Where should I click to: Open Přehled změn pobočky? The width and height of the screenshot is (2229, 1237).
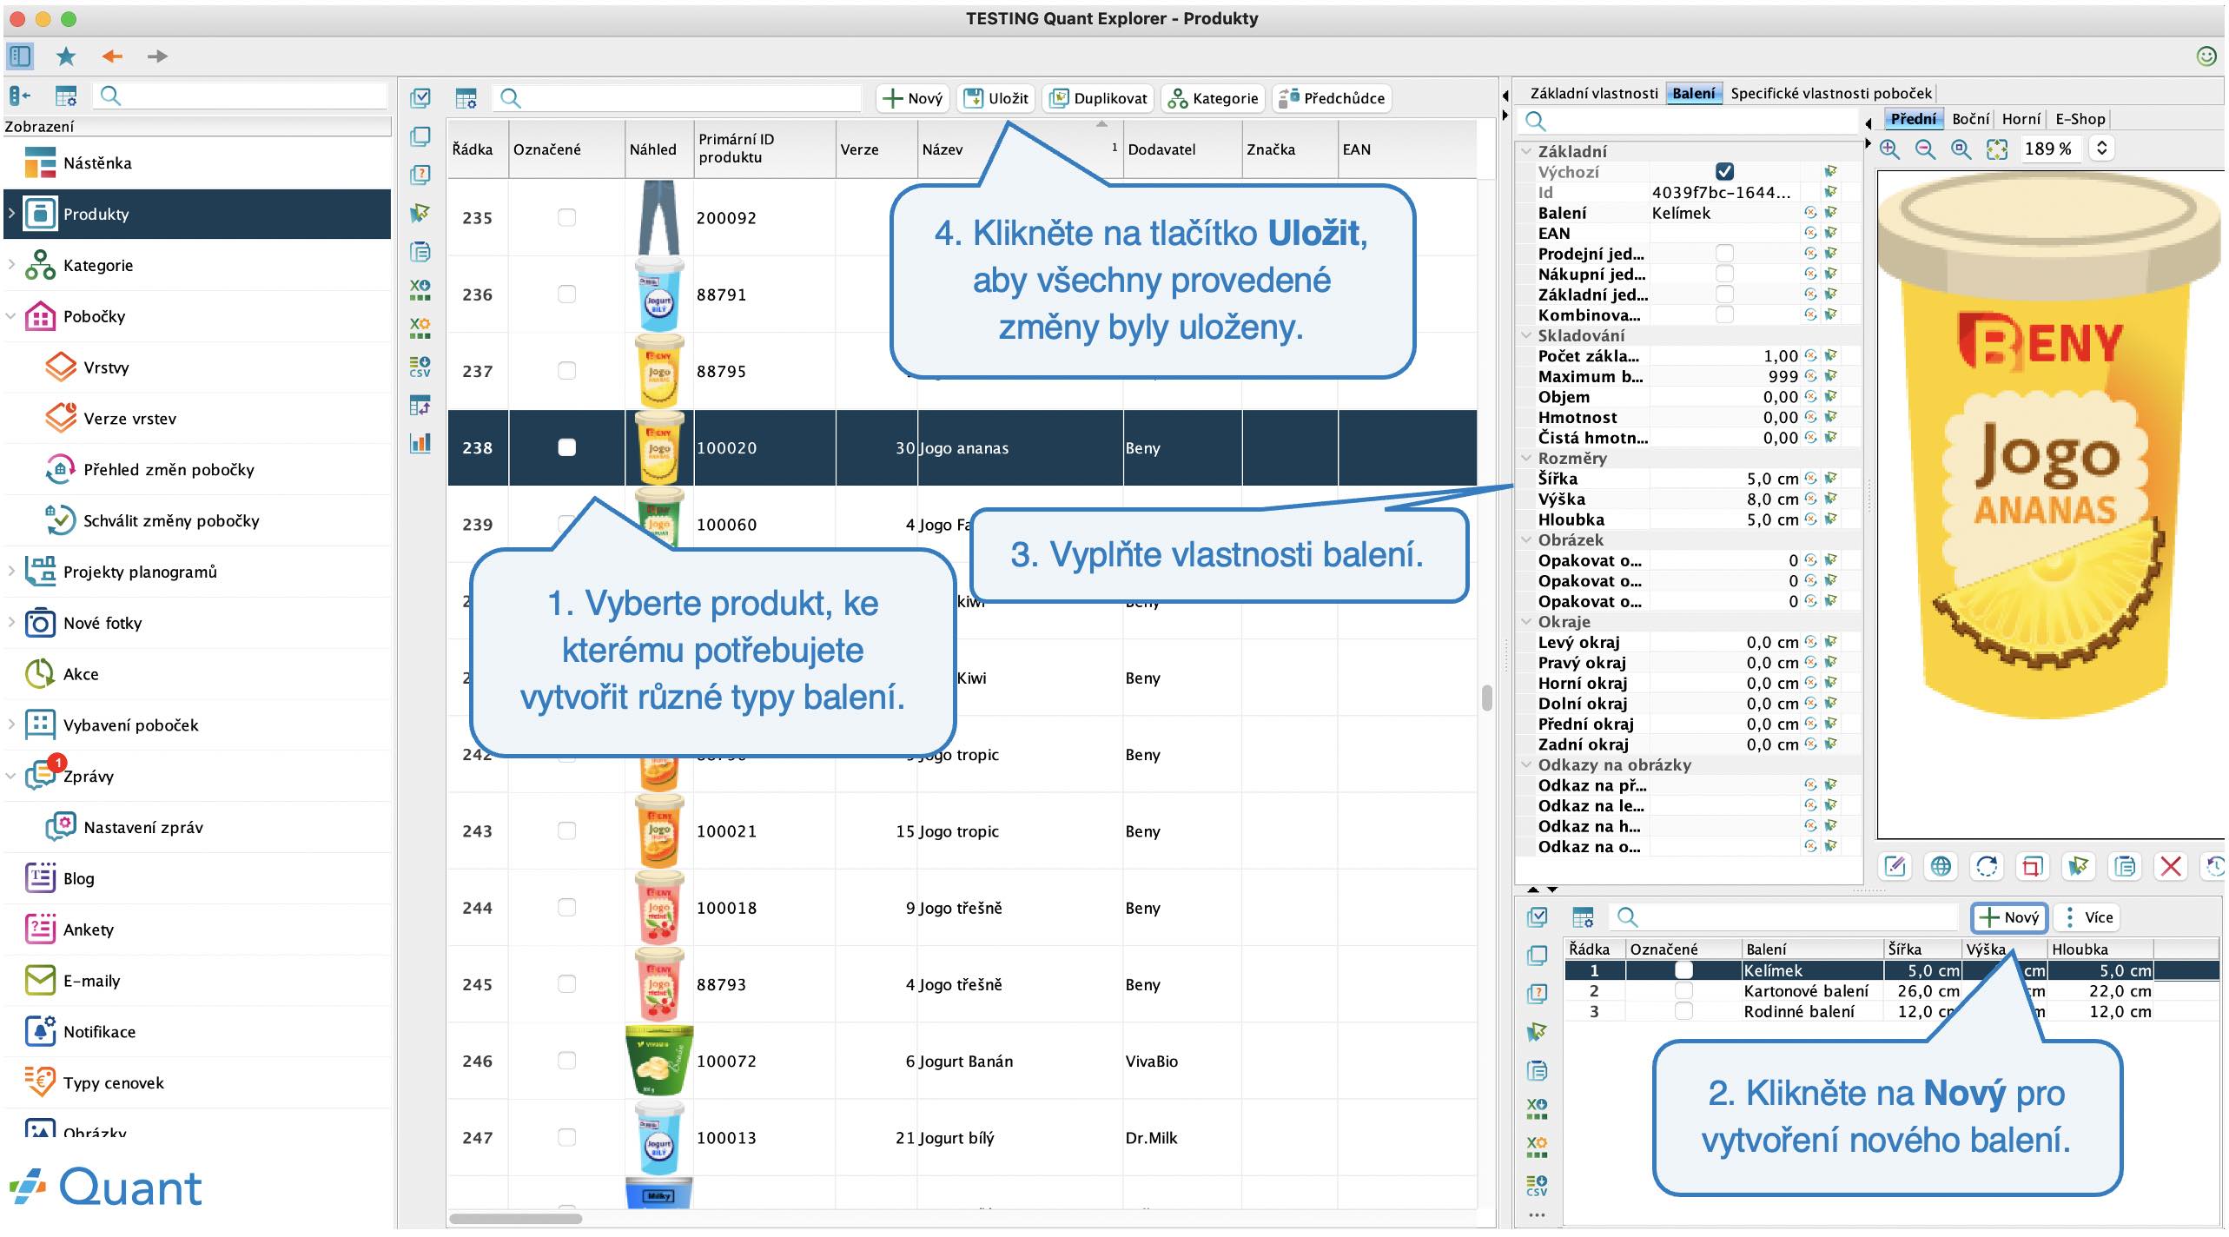coord(169,470)
